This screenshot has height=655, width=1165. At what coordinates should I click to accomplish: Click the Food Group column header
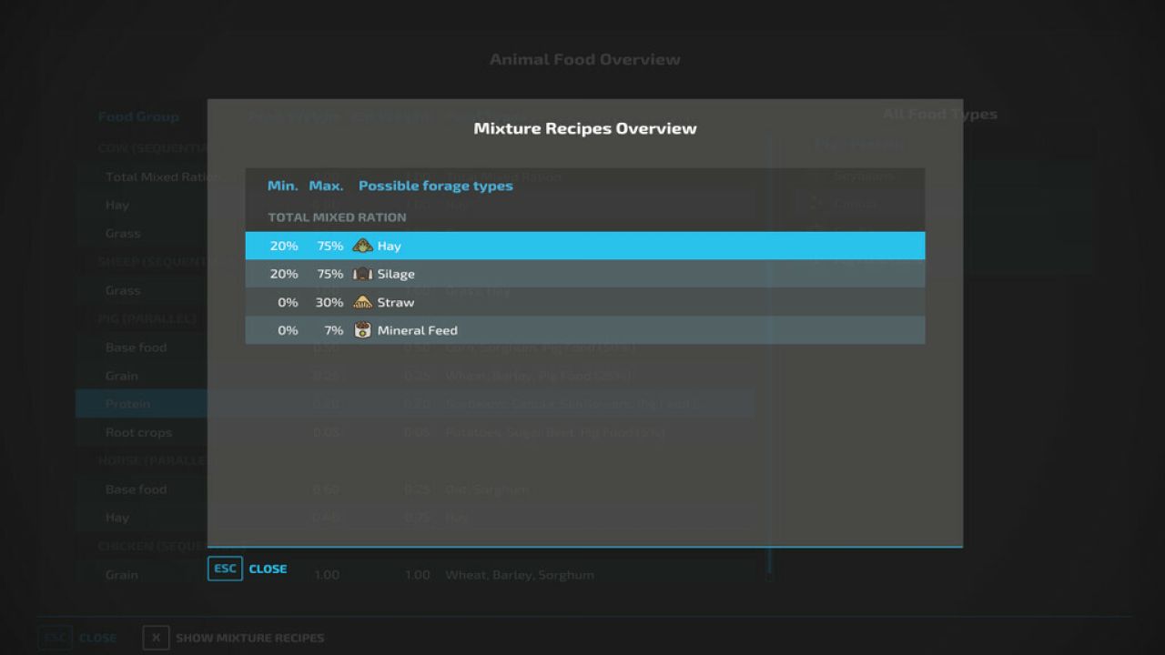click(x=138, y=116)
